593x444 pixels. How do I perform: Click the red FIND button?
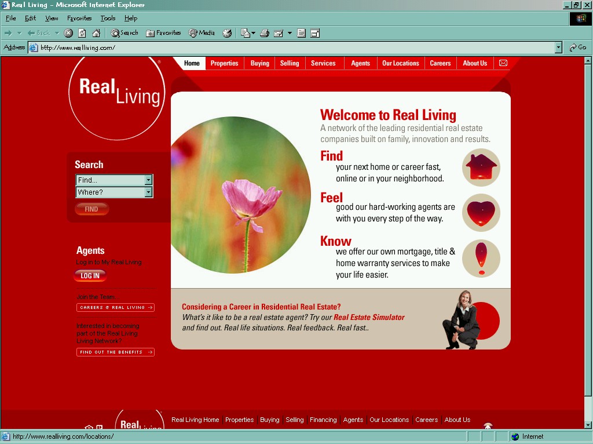point(92,209)
